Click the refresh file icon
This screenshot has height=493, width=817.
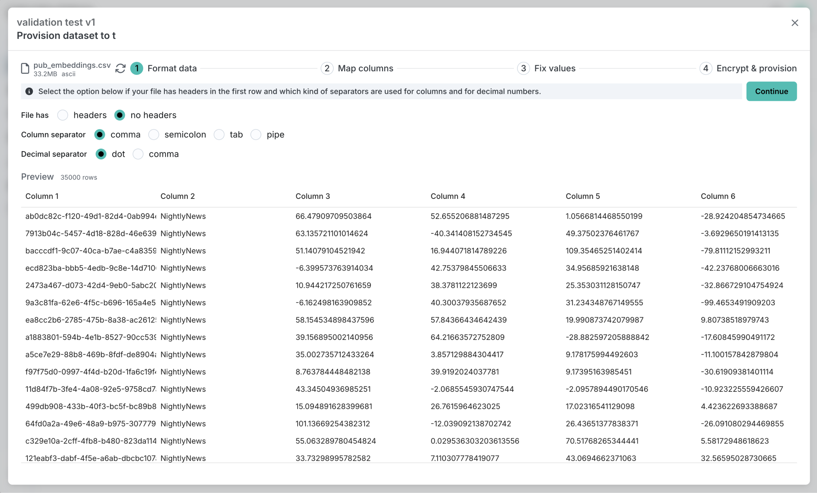pos(120,68)
